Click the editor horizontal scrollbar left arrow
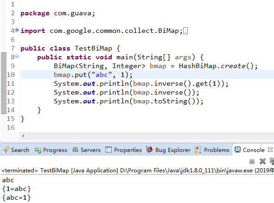This screenshot has width=274, height=203. pos(23,136)
